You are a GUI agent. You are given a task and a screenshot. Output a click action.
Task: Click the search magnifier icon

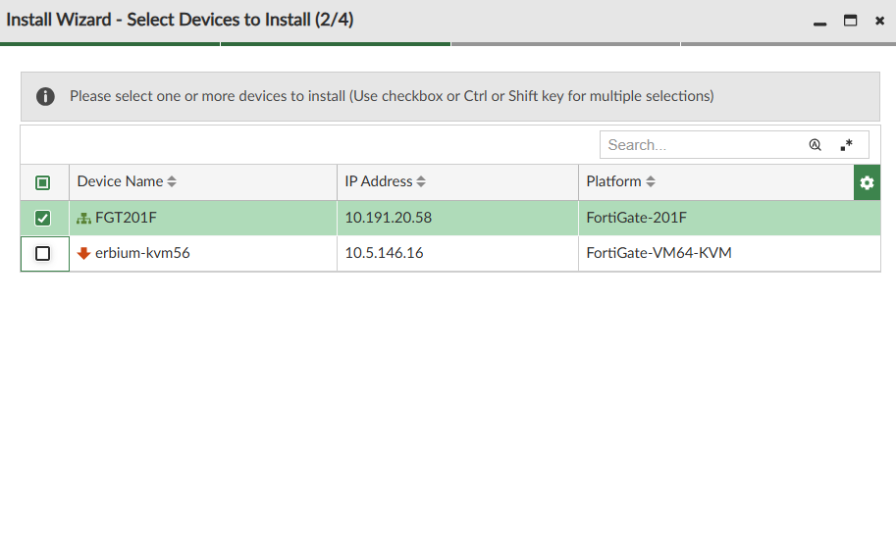pyautogui.click(x=815, y=145)
